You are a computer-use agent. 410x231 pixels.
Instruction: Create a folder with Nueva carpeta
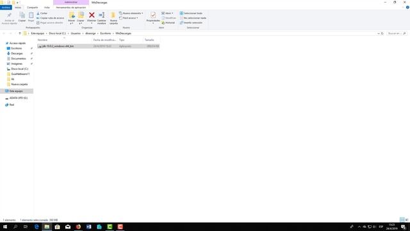click(113, 18)
